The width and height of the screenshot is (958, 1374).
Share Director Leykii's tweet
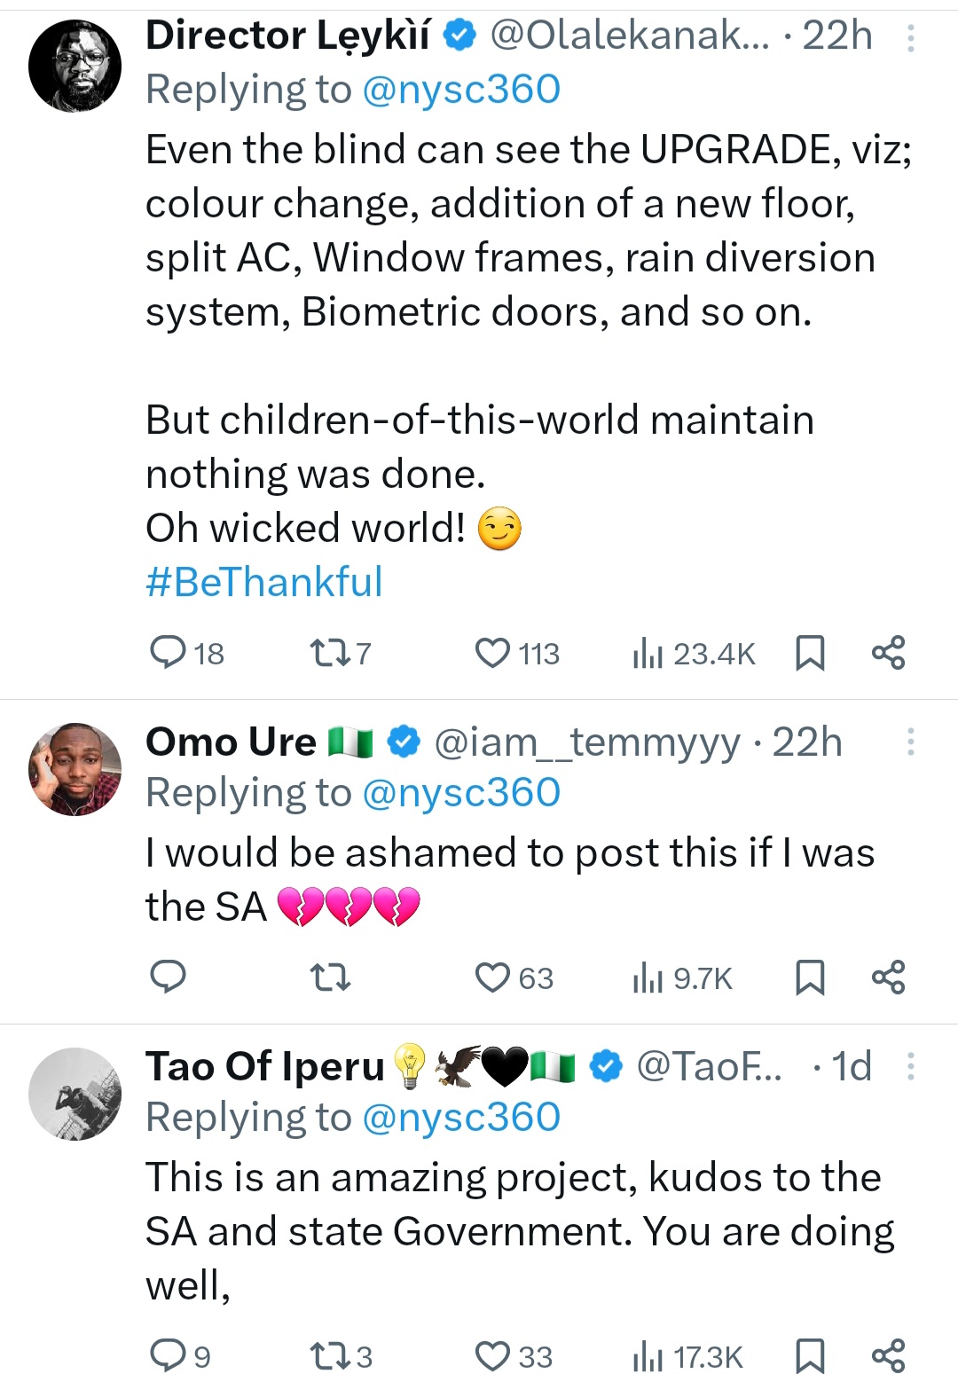(888, 653)
